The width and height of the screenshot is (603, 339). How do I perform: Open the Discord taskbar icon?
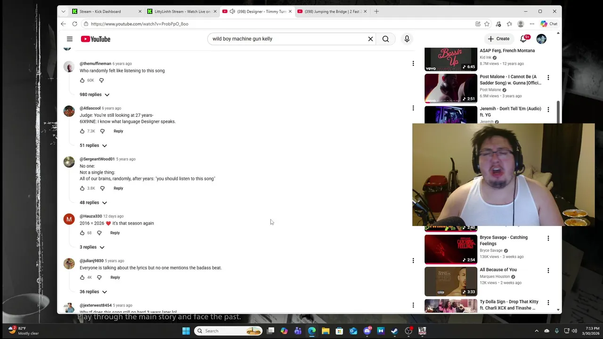click(367, 331)
